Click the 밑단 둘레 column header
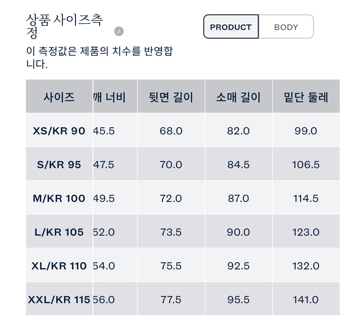 [x=306, y=97]
